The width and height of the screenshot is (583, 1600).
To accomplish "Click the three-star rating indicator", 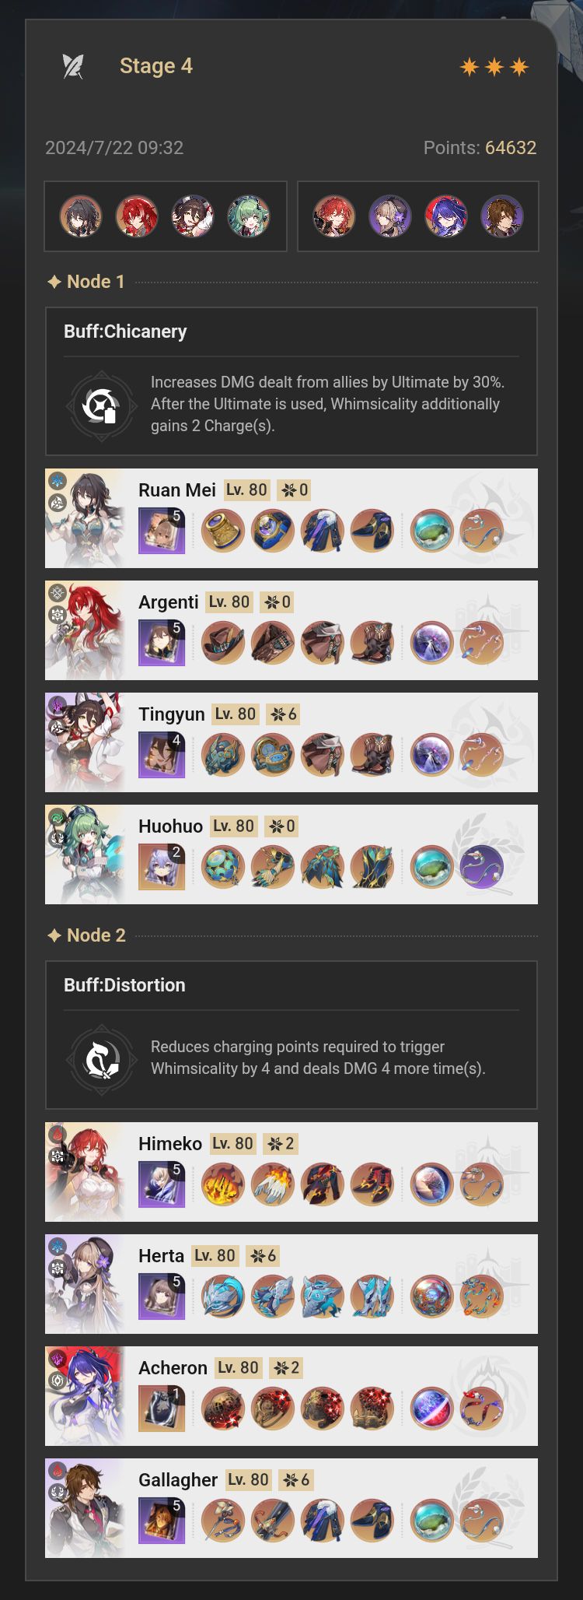I will click(x=494, y=67).
